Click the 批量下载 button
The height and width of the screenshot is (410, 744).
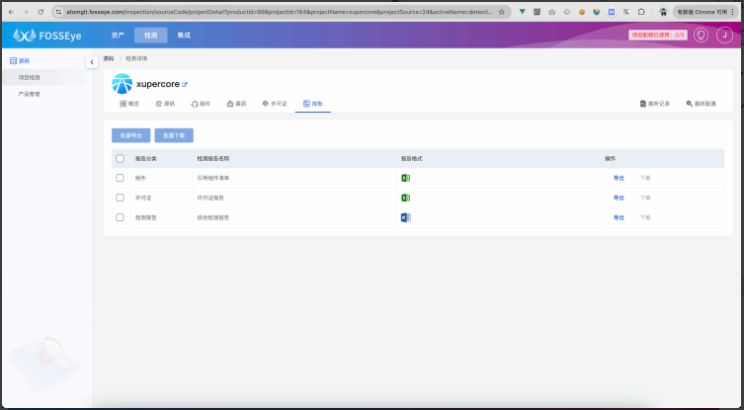pos(174,135)
